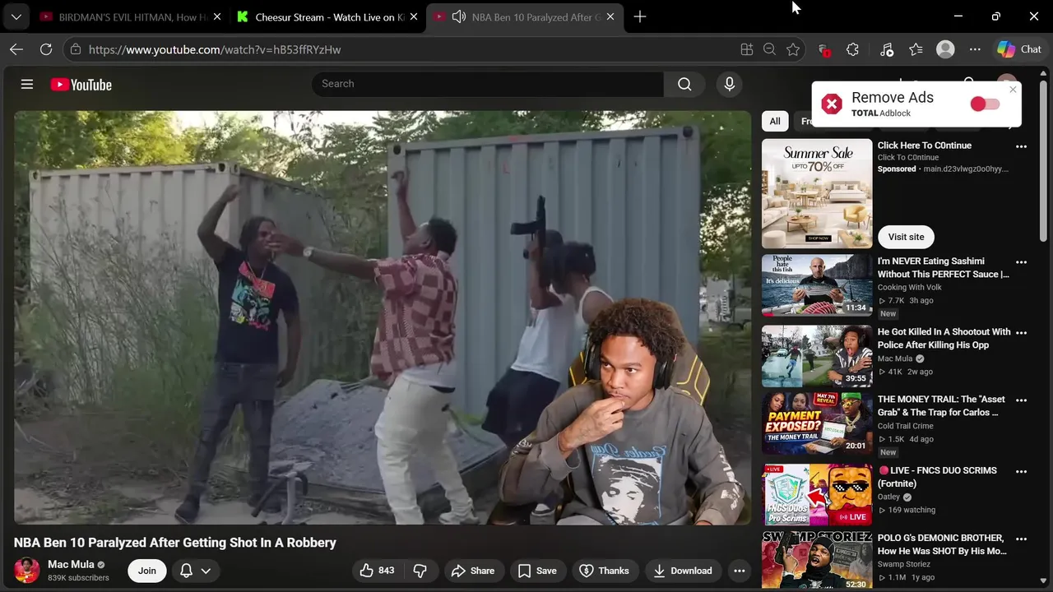This screenshot has width=1053, height=592.
Task: Open a new browser tab
Action: click(640, 16)
